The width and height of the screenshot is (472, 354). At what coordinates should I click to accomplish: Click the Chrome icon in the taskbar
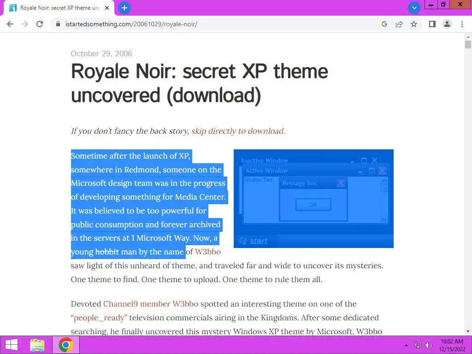point(66,345)
